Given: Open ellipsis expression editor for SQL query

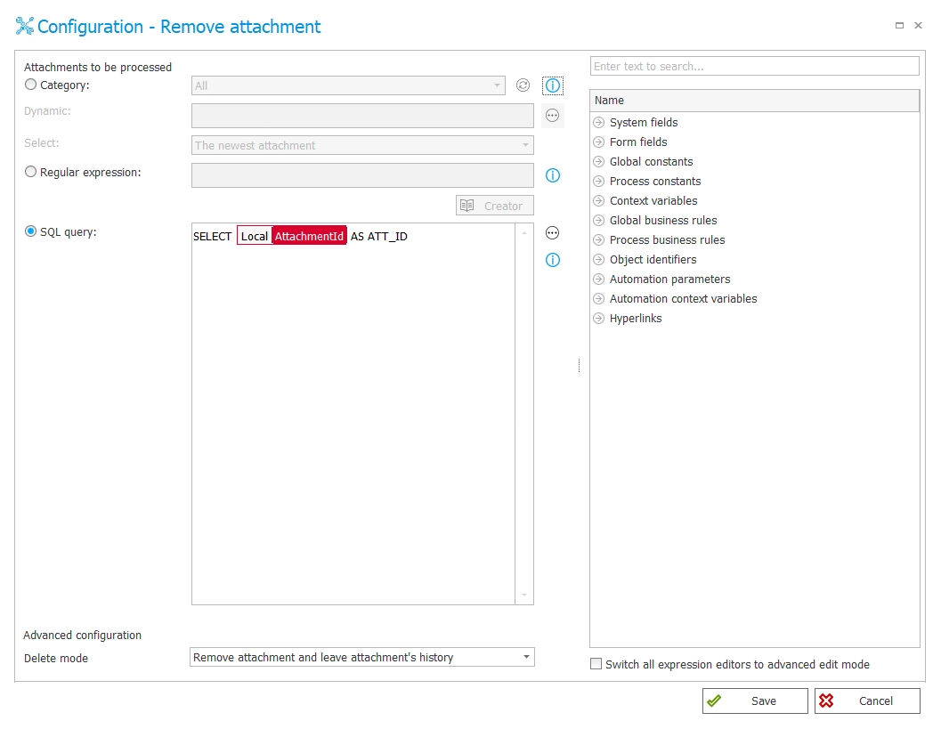Looking at the screenshot, I should point(553,233).
